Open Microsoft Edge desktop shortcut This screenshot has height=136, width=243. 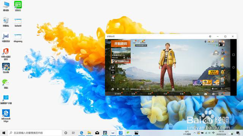[6, 116]
